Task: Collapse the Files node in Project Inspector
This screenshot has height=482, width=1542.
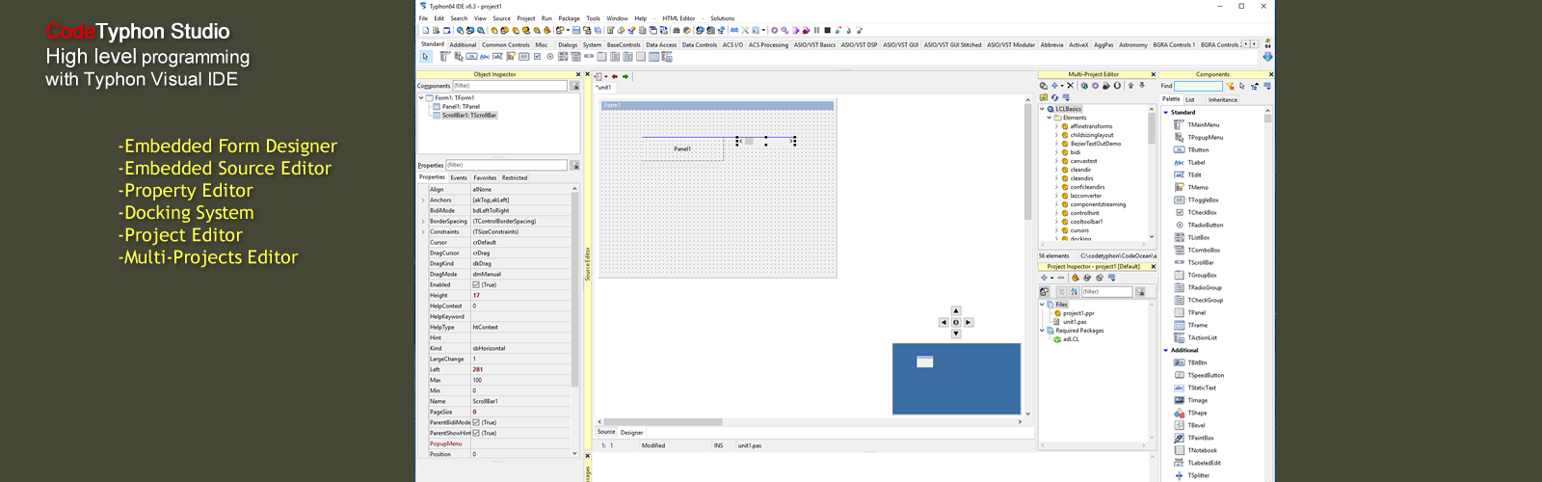Action: point(1042,305)
